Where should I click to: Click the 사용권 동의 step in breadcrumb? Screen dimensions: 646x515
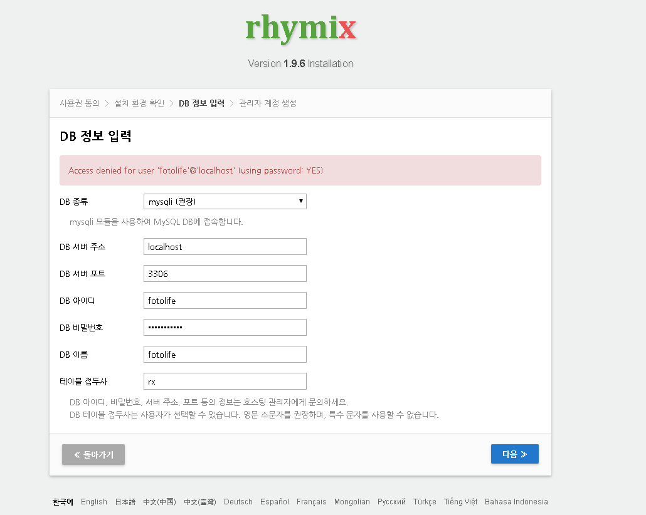pos(80,103)
